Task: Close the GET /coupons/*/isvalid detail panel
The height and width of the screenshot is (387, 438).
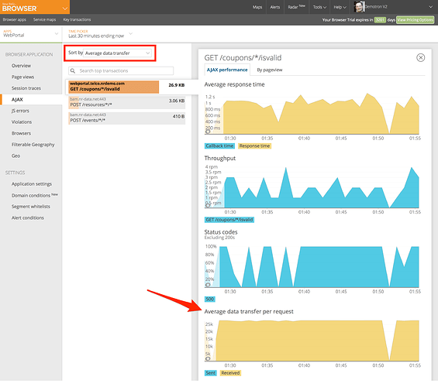Action: 420,58
